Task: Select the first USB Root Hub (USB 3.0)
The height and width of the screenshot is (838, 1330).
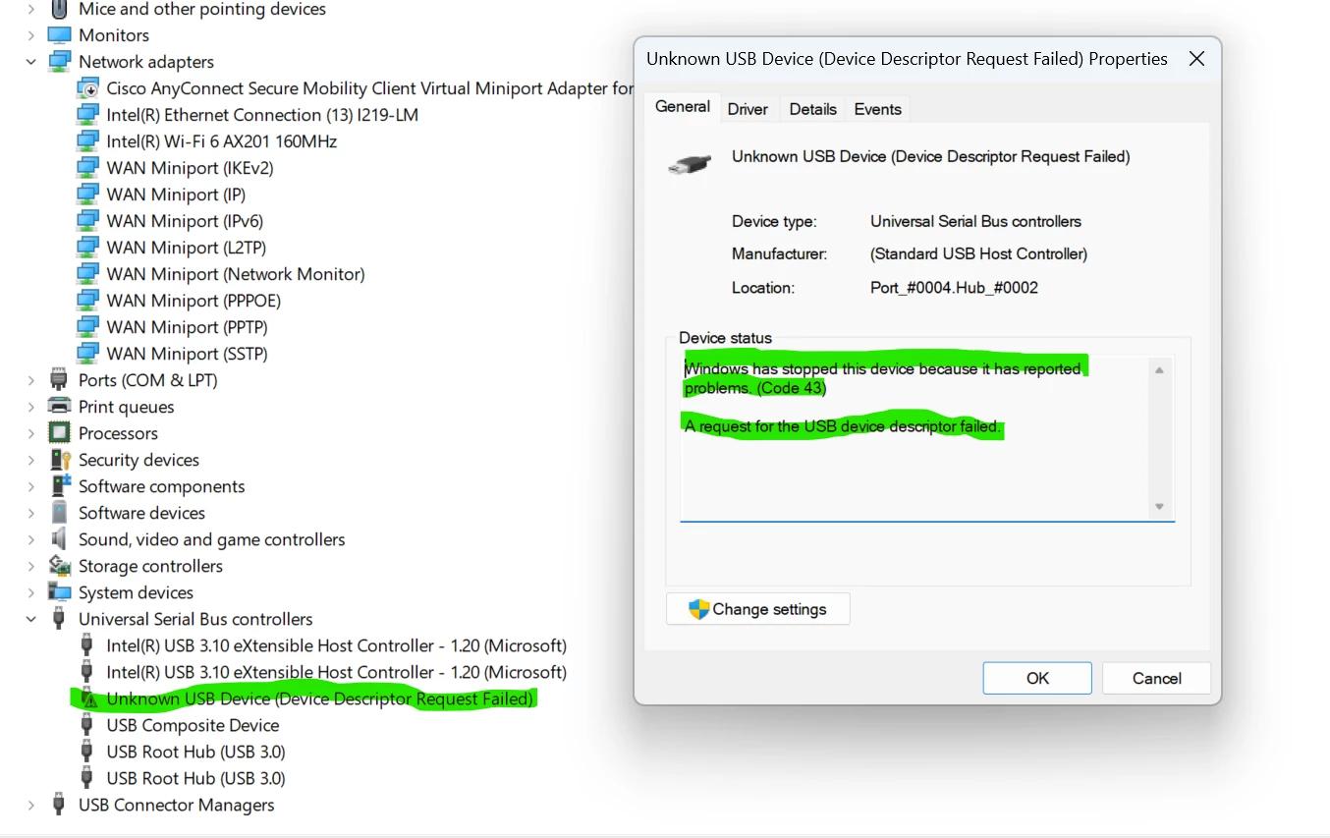Action: click(195, 752)
